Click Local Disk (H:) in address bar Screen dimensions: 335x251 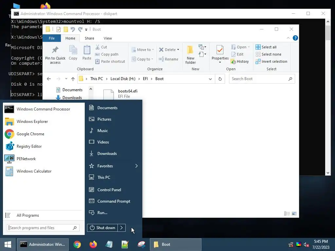tap(123, 79)
